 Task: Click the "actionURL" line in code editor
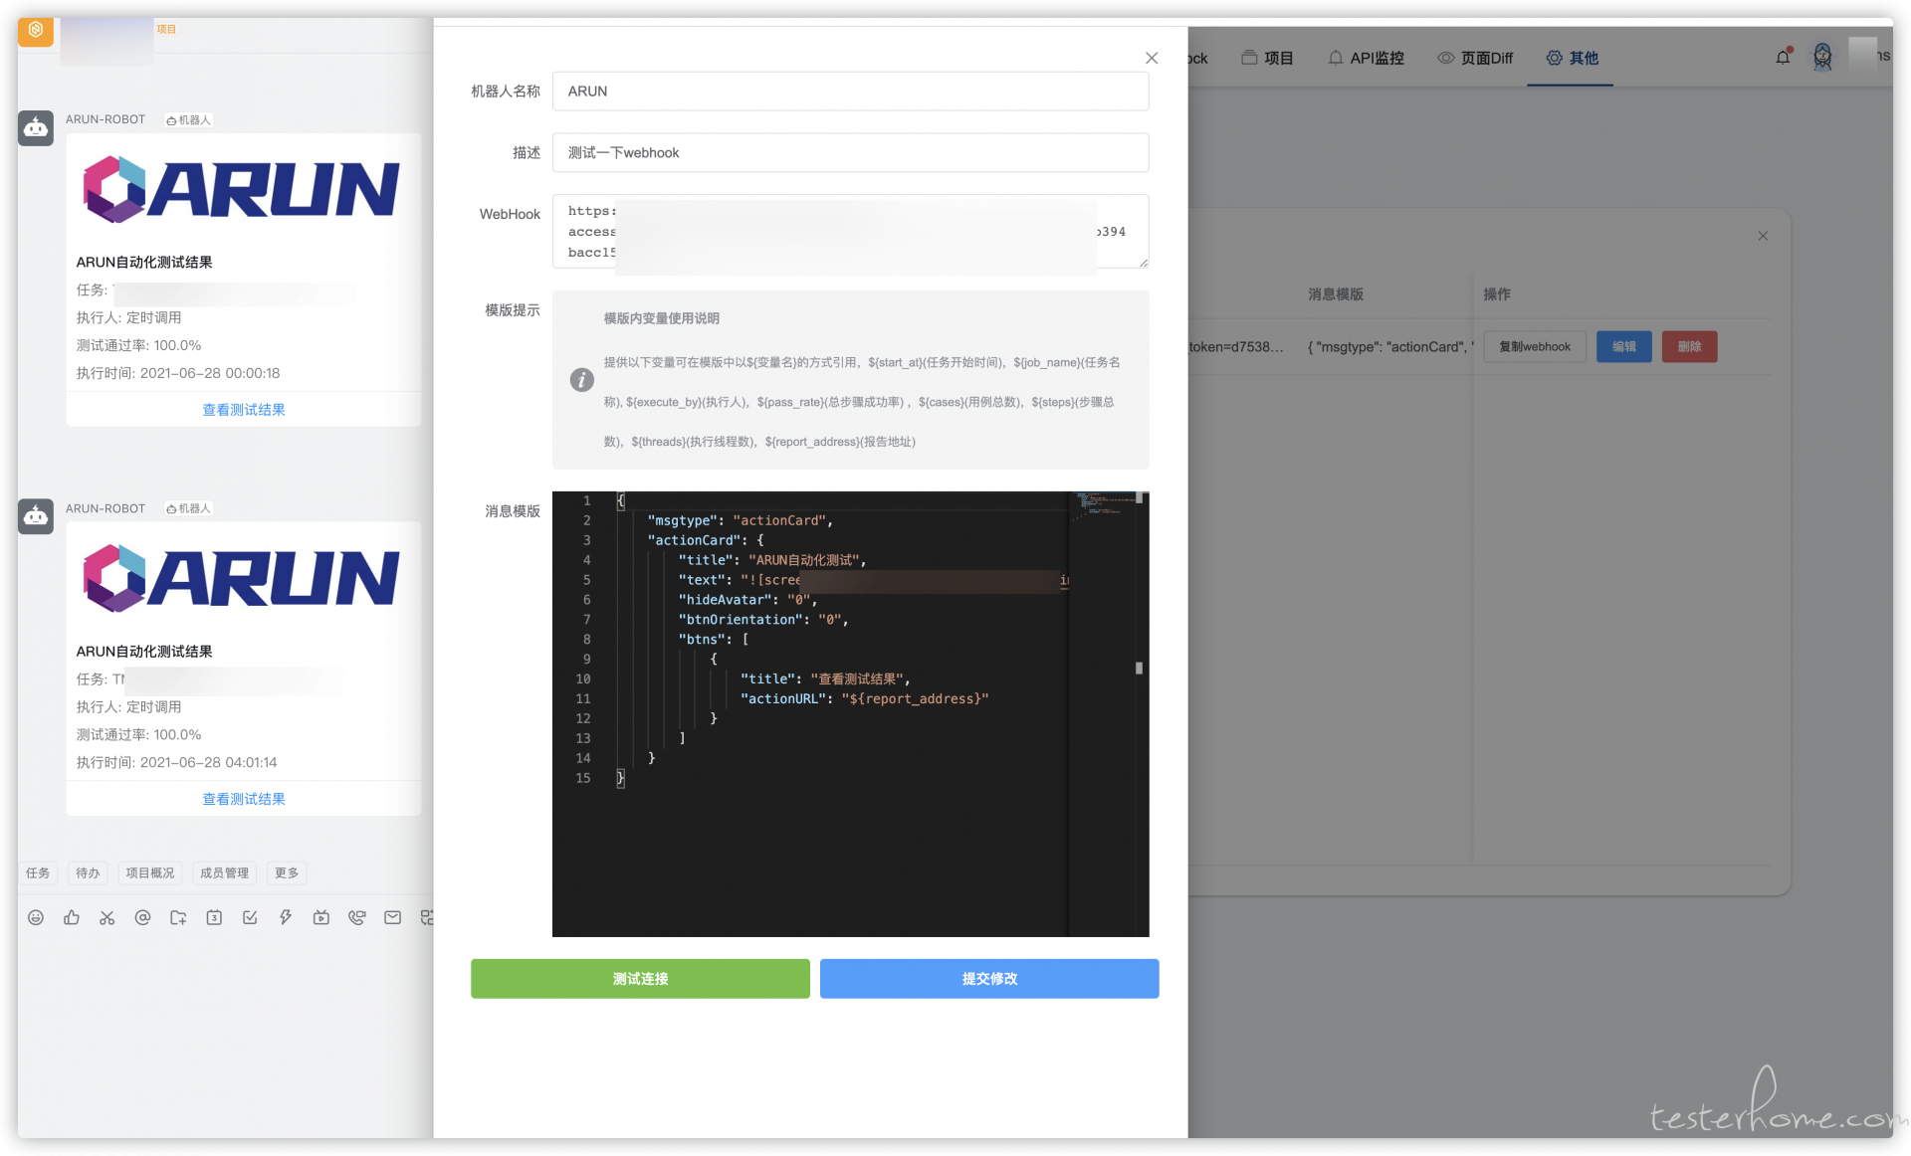click(864, 698)
